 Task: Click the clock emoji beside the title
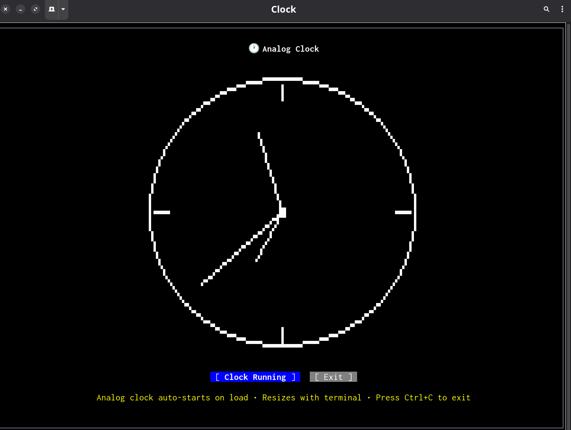tap(254, 48)
